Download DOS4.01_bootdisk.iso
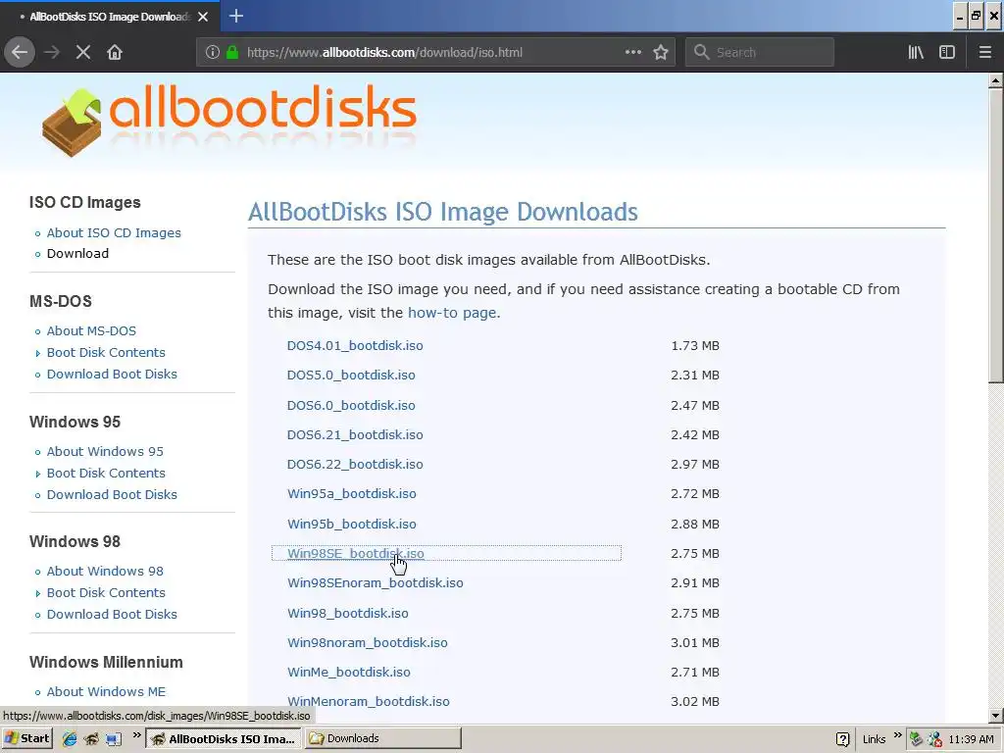Viewport: 1004px width, 753px height. click(355, 346)
